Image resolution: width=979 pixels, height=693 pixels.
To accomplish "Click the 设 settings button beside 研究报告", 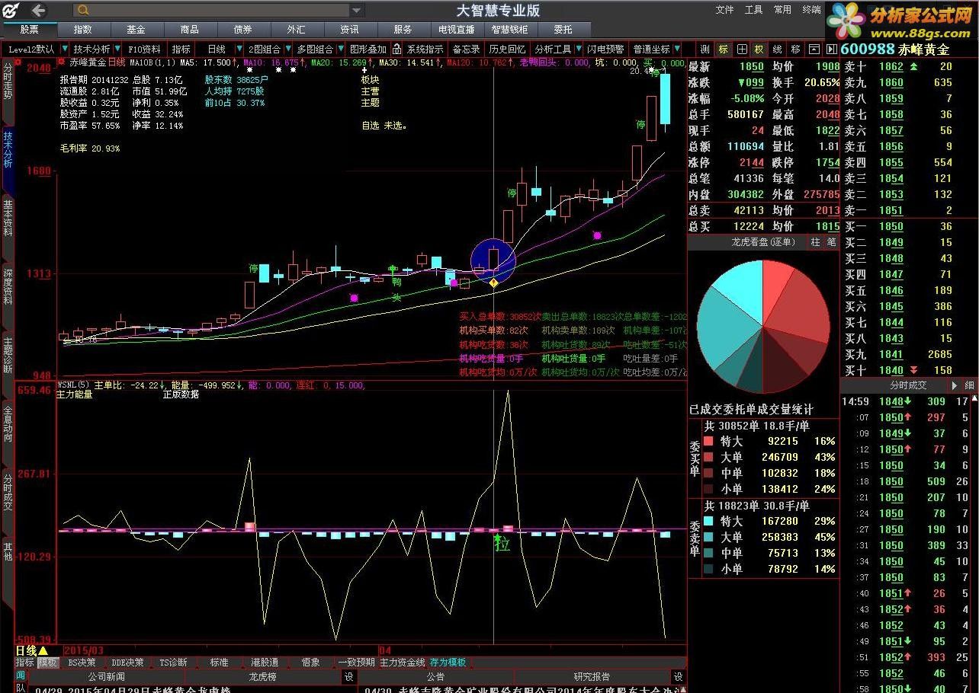I will click(678, 676).
